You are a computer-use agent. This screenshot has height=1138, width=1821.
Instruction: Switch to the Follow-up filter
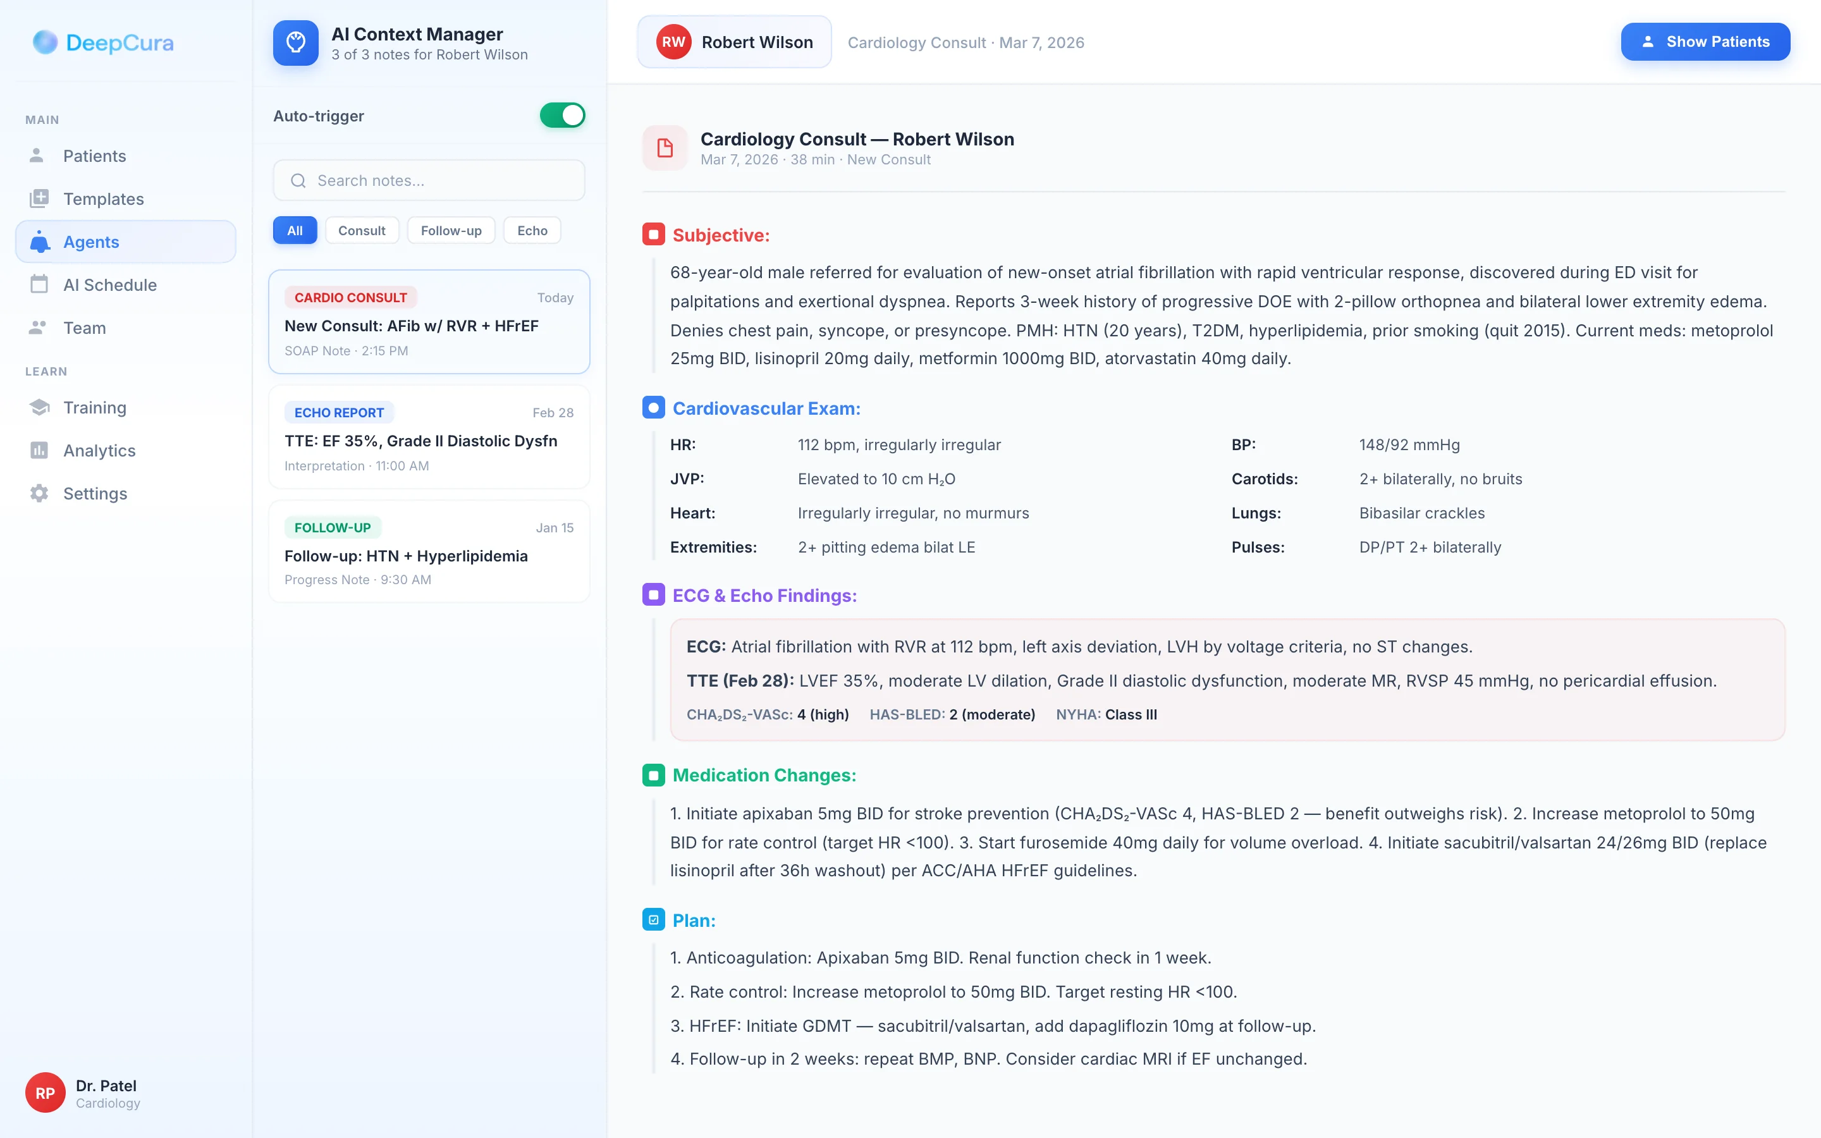pyautogui.click(x=451, y=230)
